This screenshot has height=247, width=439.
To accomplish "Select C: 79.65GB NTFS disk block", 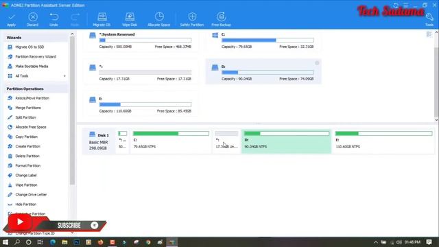I will coord(171,141).
